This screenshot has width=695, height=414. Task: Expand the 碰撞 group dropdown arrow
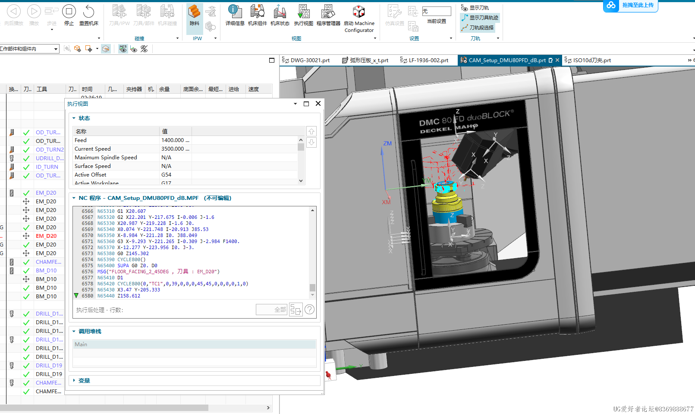[x=177, y=38]
